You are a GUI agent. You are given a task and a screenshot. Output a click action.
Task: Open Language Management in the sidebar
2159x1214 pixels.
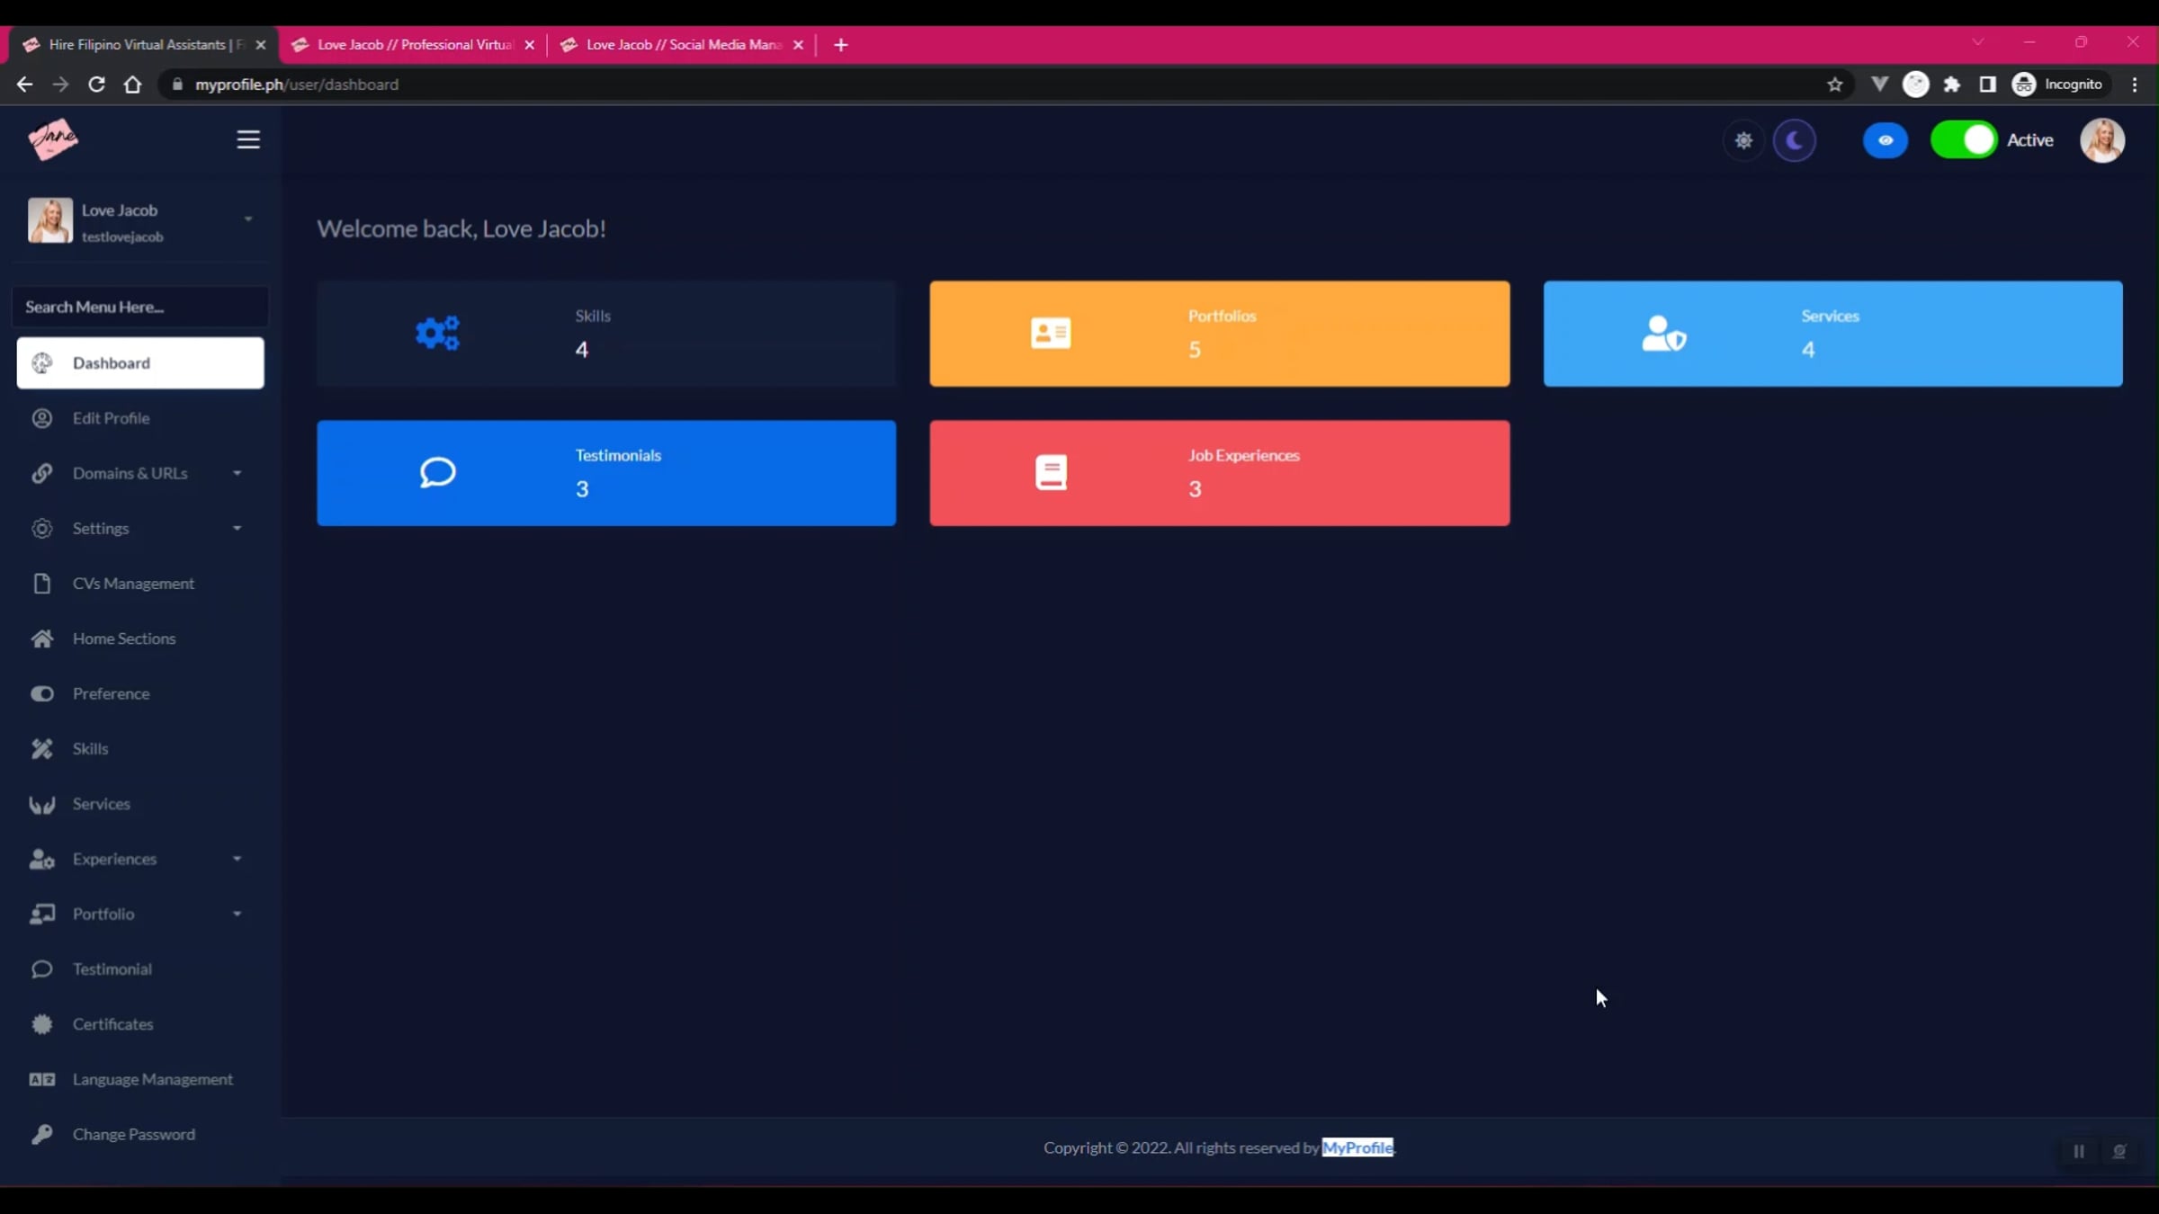click(153, 1079)
